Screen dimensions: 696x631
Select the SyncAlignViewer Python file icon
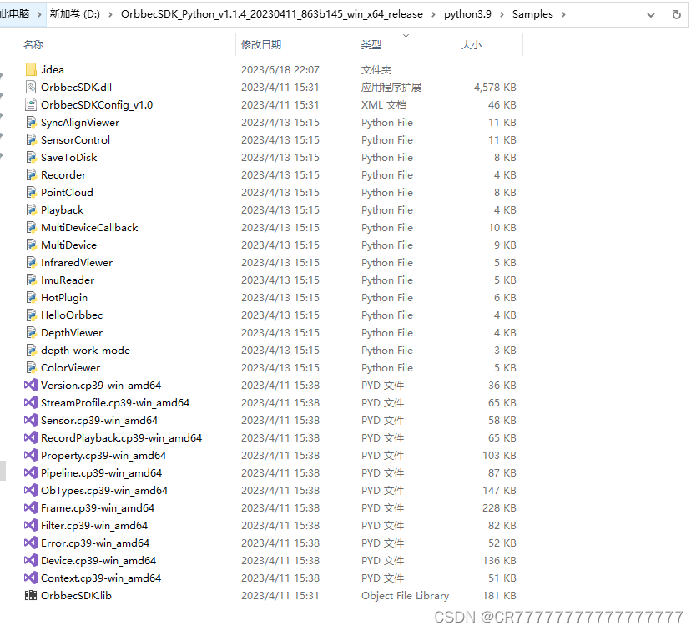[31, 122]
